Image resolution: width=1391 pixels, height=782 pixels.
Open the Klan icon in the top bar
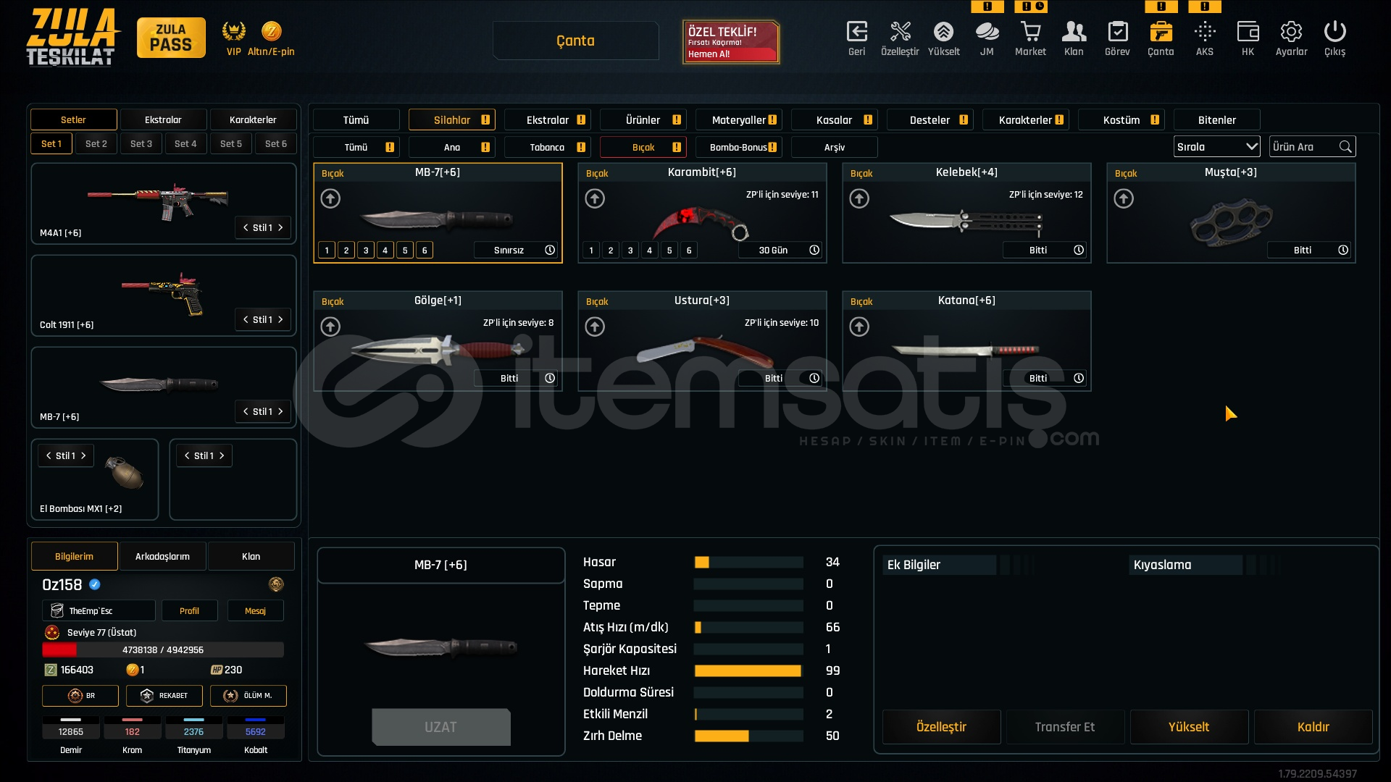pos(1074,33)
